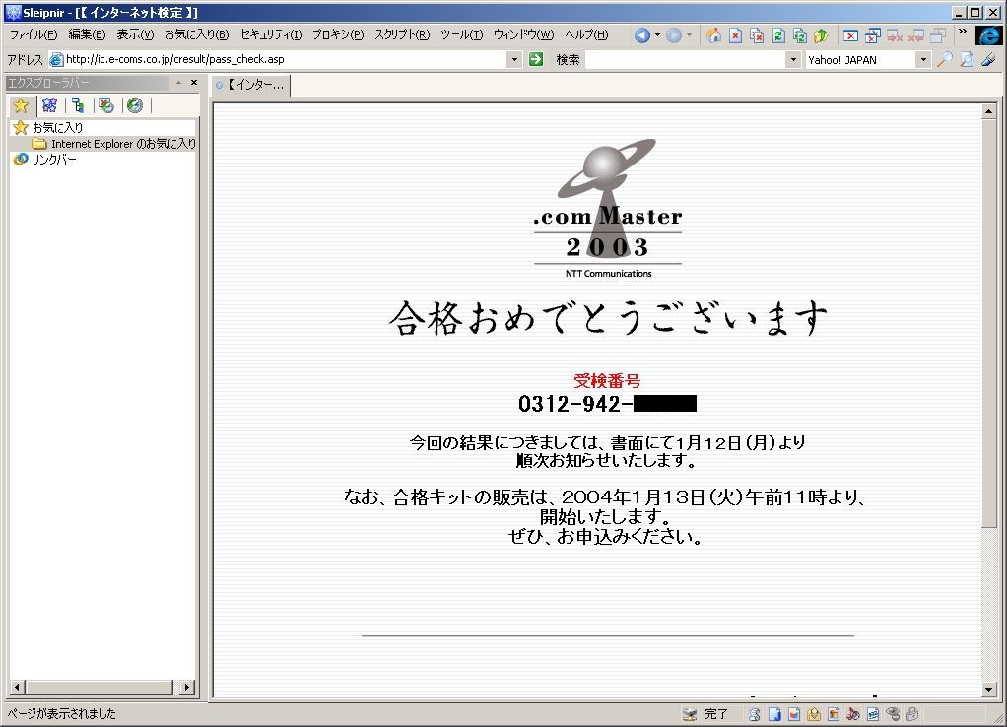1007x727 pixels.
Task: Toggle the image download status icon
Action: coord(834,714)
